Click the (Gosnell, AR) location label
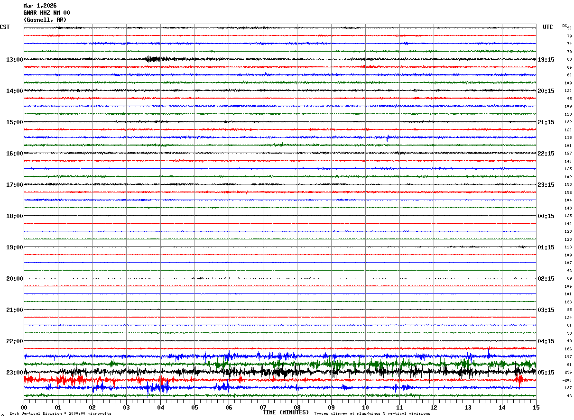 (45, 20)
